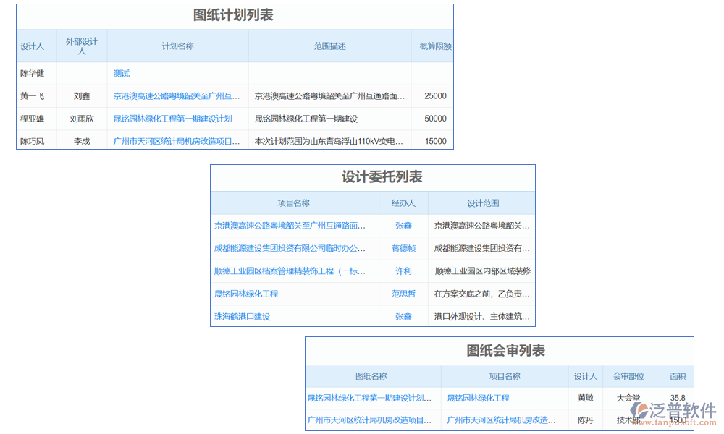The image size is (724, 434).
Task: Click 京港澳高速公路 plan name link in 图纸计划列表
Action: pyautogui.click(x=176, y=95)
